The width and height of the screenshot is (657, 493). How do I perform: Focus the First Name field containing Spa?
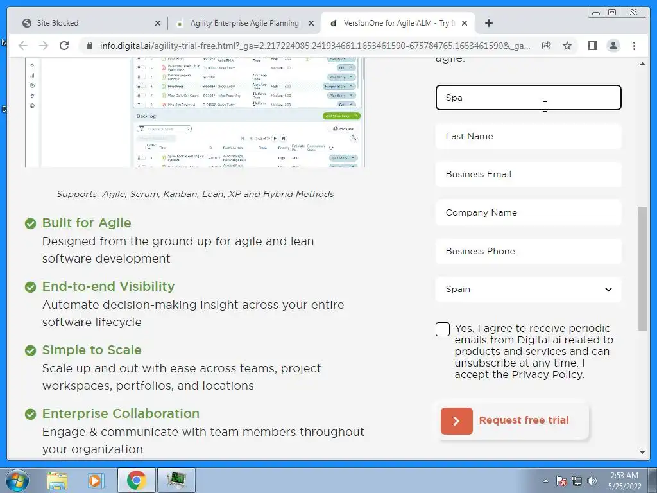(x=529, y=98)
